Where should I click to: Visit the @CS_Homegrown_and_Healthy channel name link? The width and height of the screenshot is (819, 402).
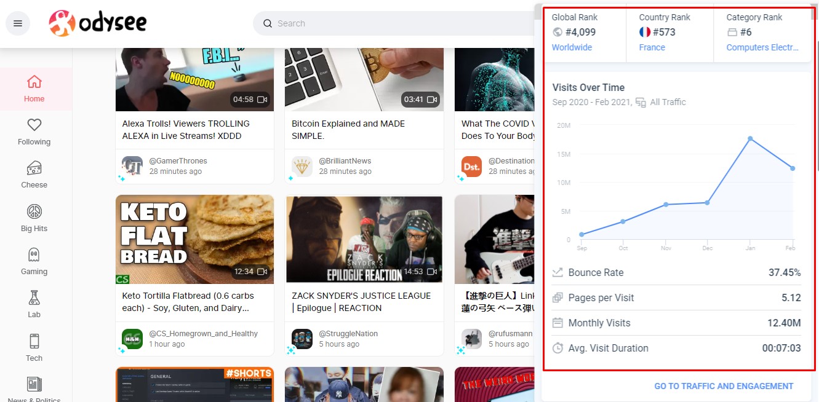click(x=204, y=334)
